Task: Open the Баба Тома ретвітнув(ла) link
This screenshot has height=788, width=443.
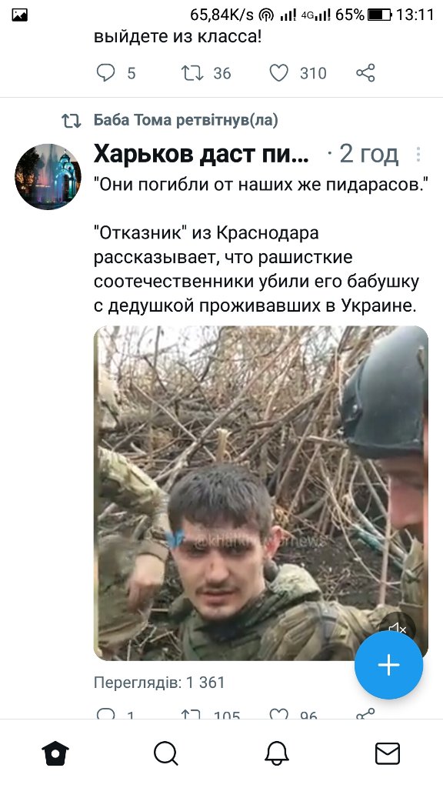Action: click(x=186, y=120)
